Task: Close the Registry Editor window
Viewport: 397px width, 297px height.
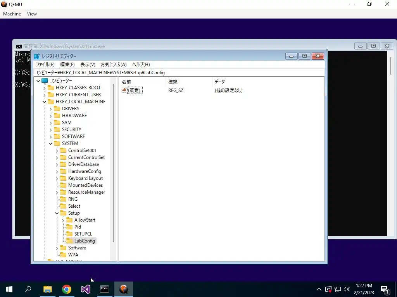Action: pyautogui.click(x=318, y=56)
